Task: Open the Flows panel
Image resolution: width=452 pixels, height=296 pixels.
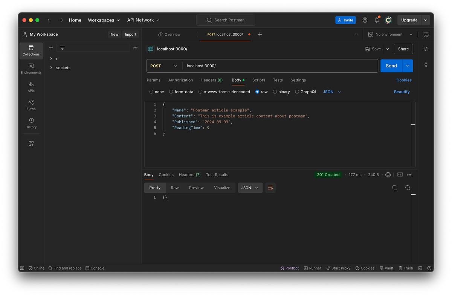Action: pyautogui.click(x=31, y=104)
